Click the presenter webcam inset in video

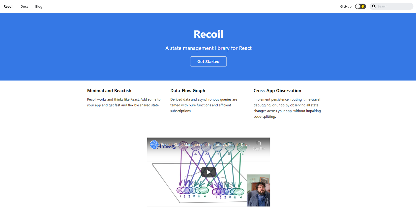258,190
